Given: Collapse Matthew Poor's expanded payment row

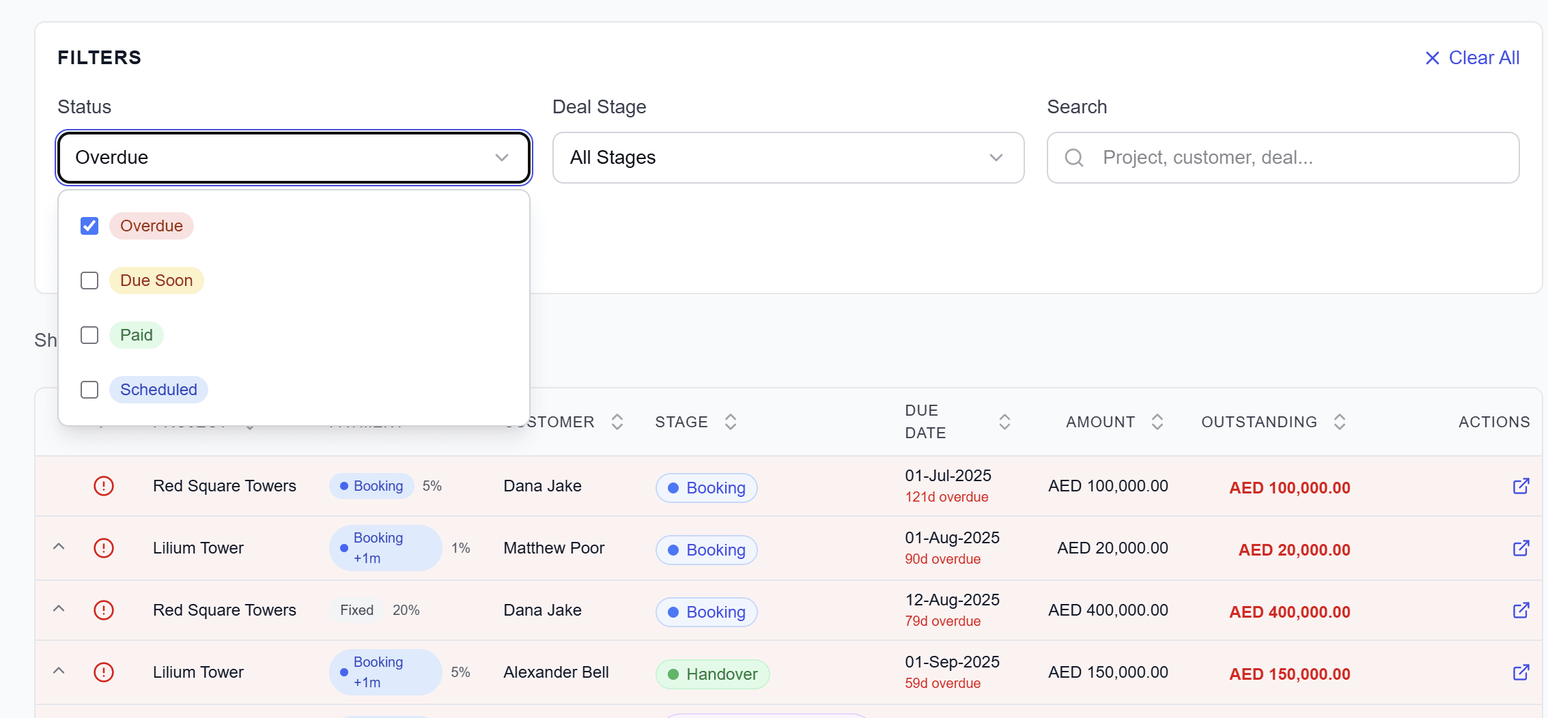Looking at the screenshot, I should 59,547.
